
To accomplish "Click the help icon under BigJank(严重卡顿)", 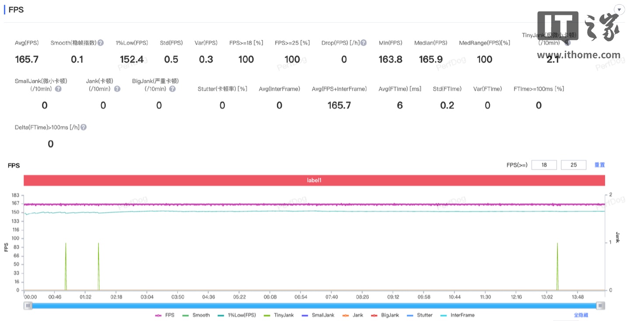I will (172, 89).
